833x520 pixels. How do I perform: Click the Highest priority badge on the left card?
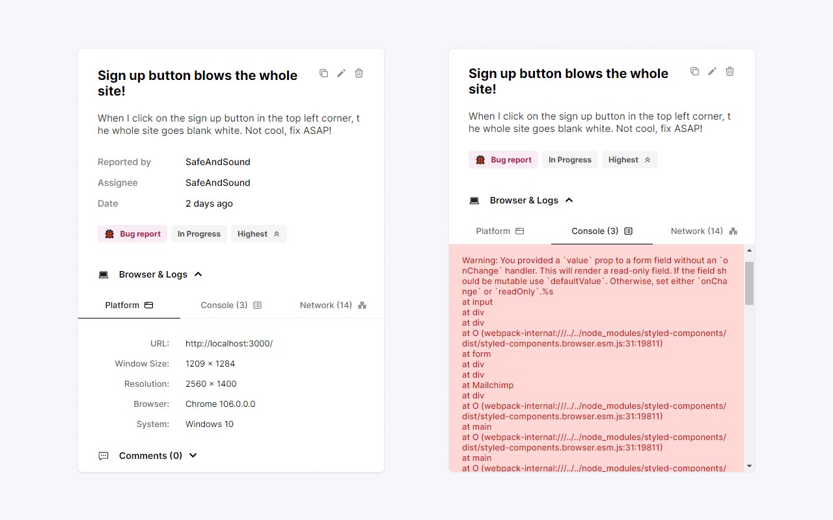259,234
